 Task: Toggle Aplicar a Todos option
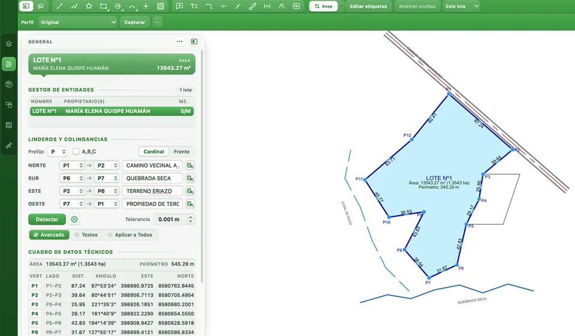point(130,235)
